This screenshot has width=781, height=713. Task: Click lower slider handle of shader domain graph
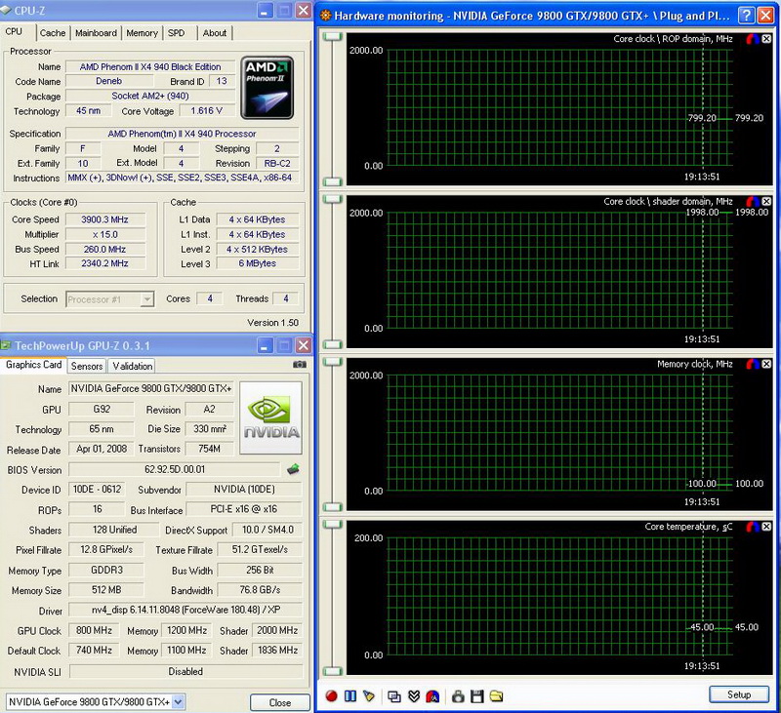[x=333, y=344]
